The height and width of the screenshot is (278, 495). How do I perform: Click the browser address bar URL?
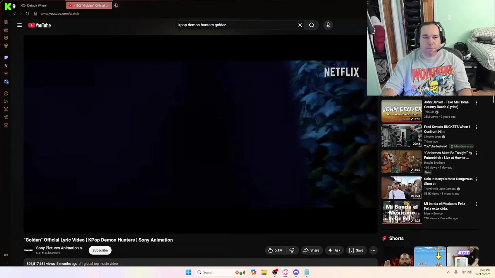click(x=60, y=14)
